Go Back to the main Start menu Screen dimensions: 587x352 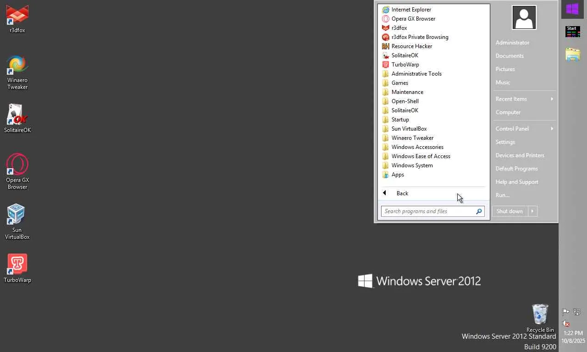pyautogui.click(x=433, y=193)
